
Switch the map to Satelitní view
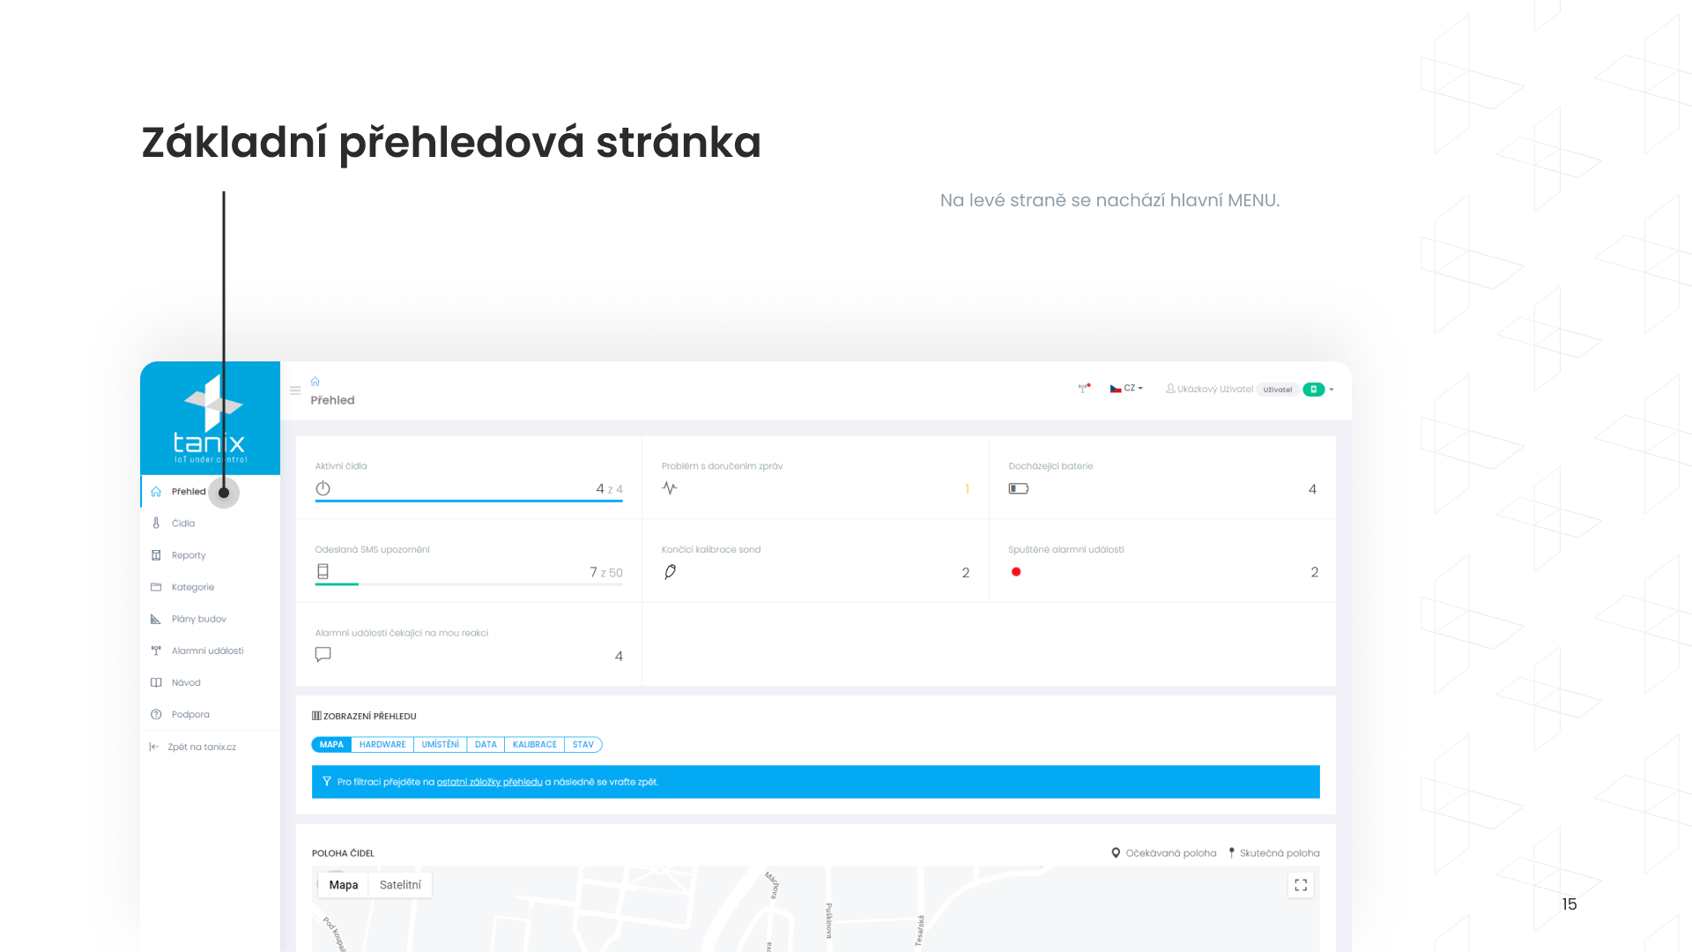pyautogui.click(x=400, y=885)
